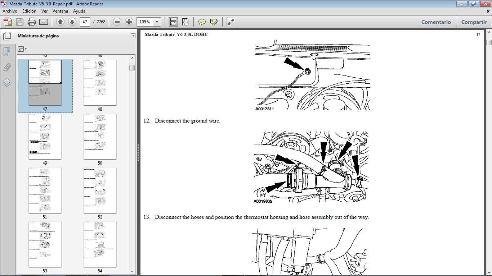Open the Ayuda menu
This screenshot has width=492, height=276.
pos(79,11)
